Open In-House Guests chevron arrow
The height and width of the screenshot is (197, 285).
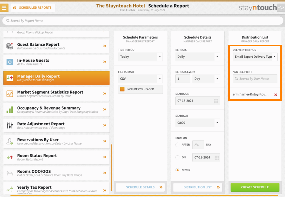coord(105,62)
